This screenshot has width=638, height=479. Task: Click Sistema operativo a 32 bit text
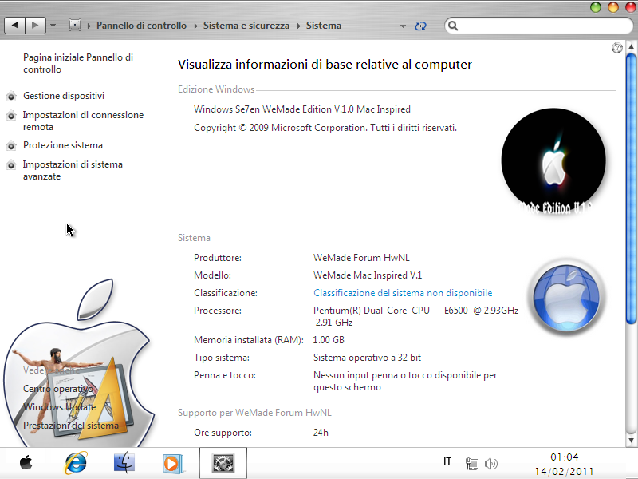(x=367, y=358)
